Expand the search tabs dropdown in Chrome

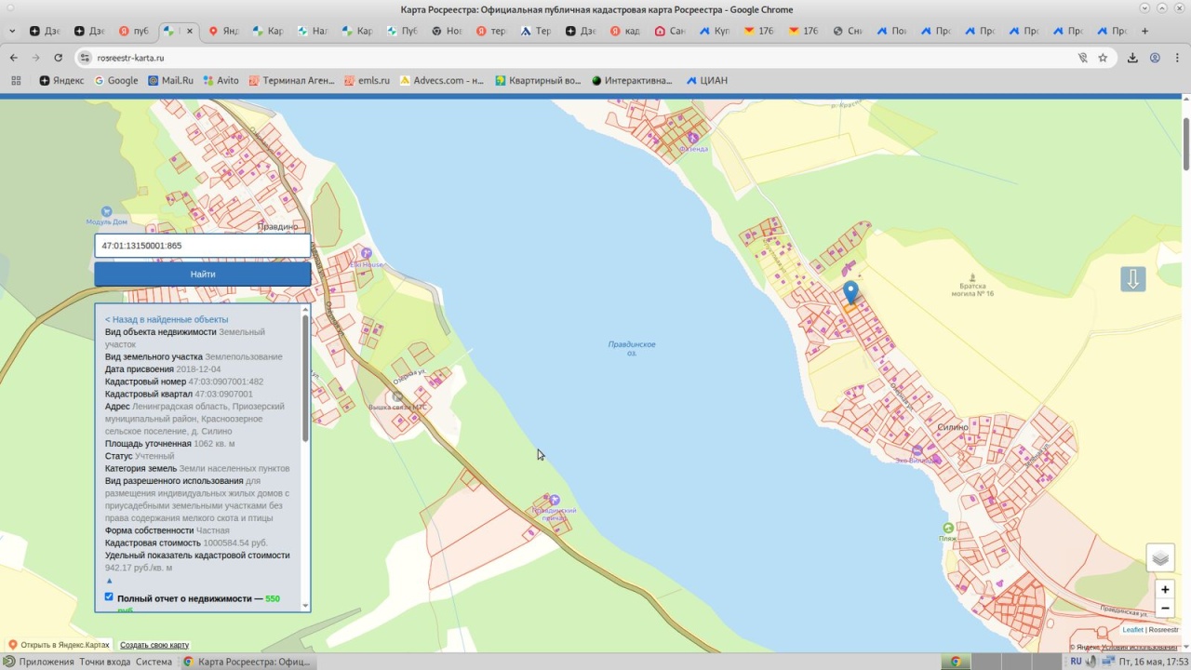[x=12, y=31]
